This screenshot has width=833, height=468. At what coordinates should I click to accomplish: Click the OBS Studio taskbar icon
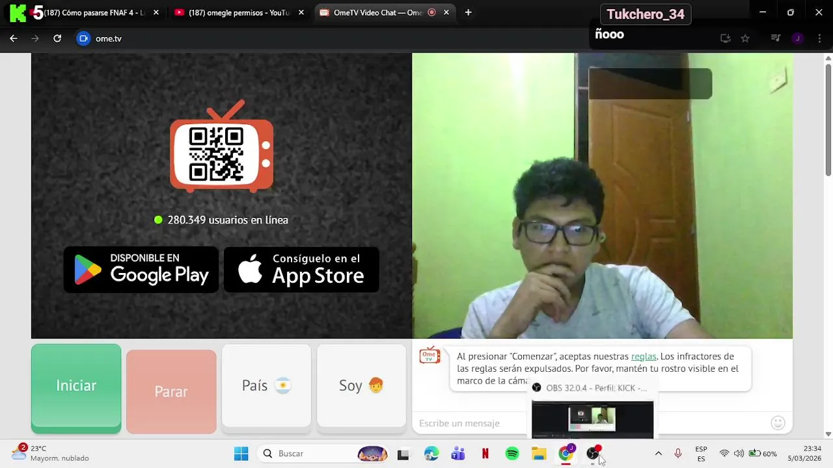(594, 454)
